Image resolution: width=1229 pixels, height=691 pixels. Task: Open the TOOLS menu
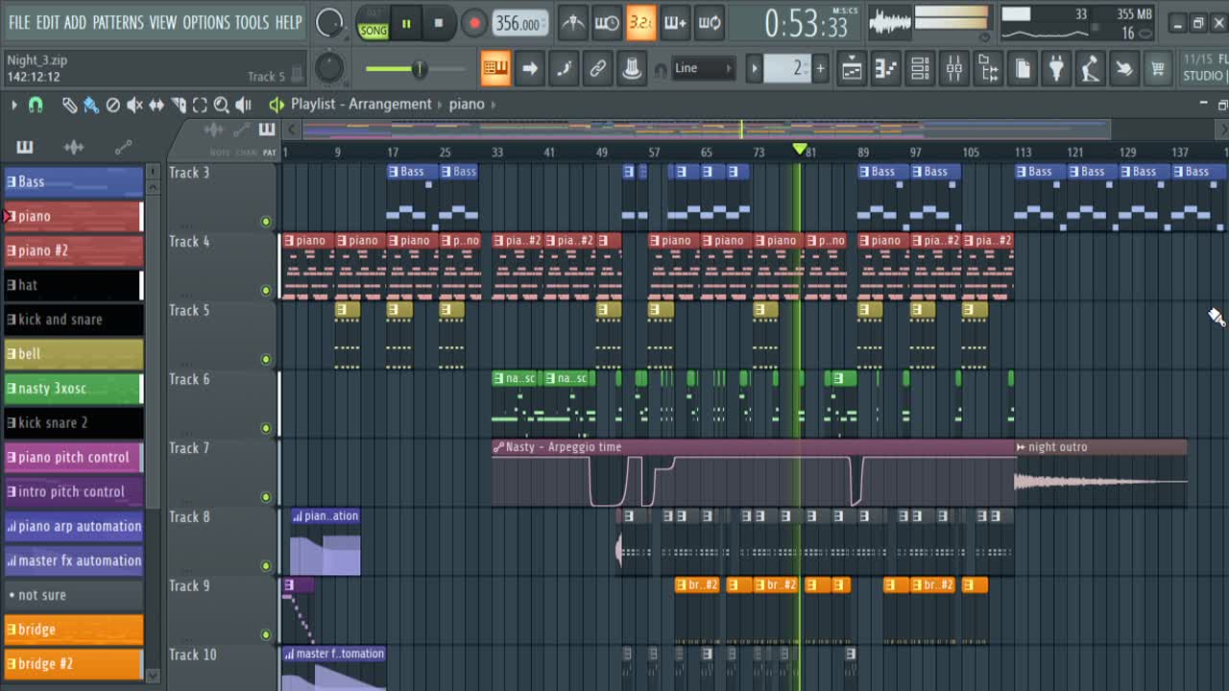point(252,22)
